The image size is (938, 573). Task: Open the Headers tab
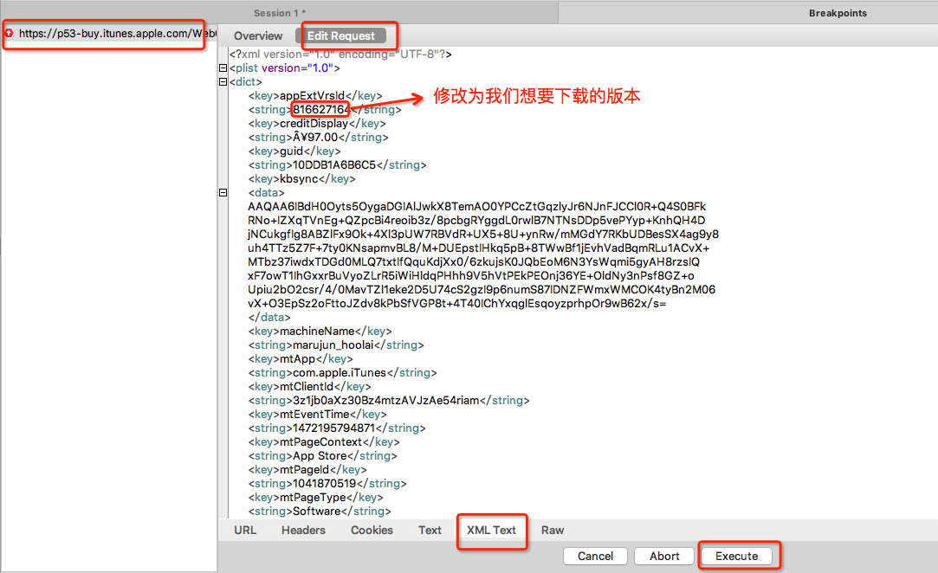[x=303, y=530]
